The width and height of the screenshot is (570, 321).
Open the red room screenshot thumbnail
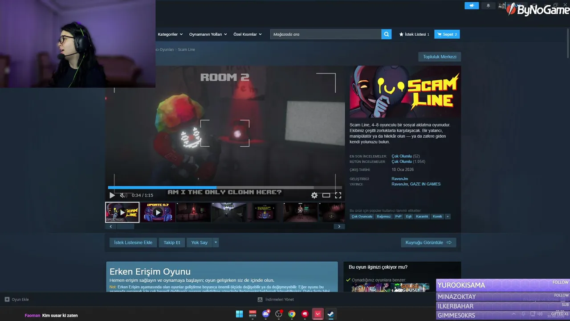[x=193, y=212]
